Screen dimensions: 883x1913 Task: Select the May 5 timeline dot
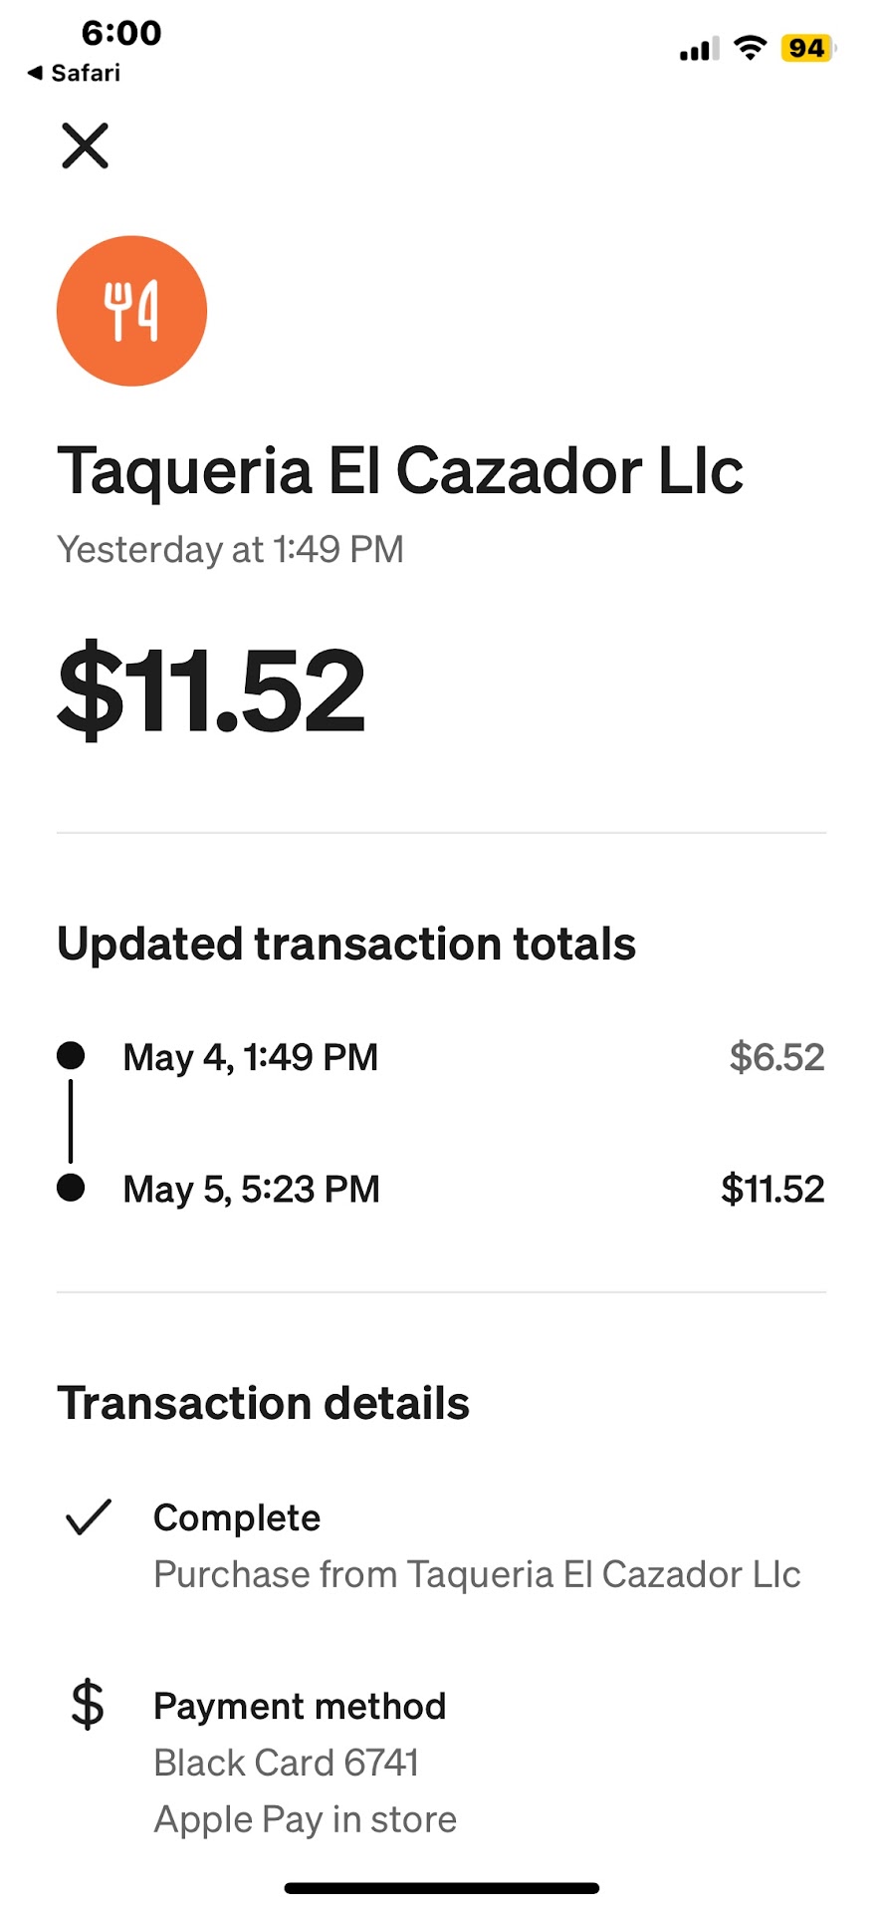point(71,1188)
